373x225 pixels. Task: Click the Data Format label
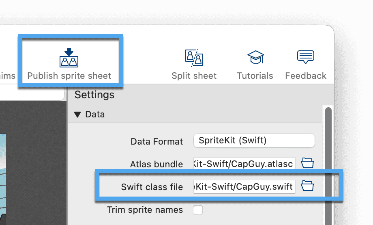[x=157, y=142]
